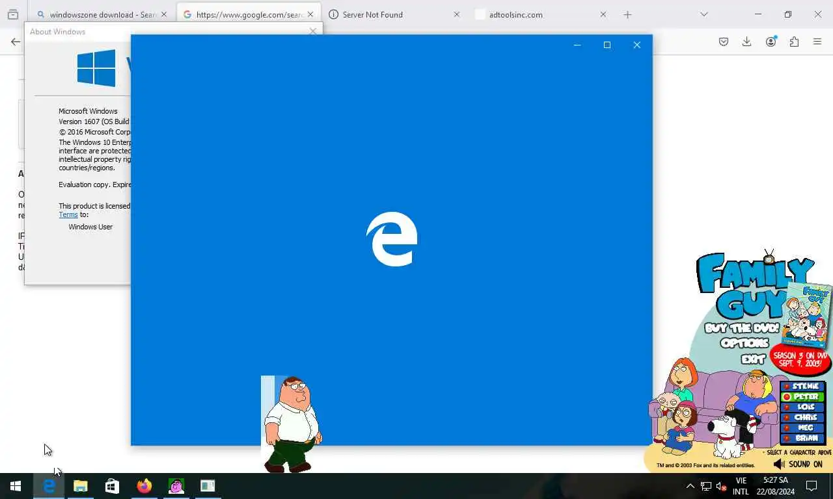Open the VIE INTL language indicator
Screen dimensions: 833x499
741,486
